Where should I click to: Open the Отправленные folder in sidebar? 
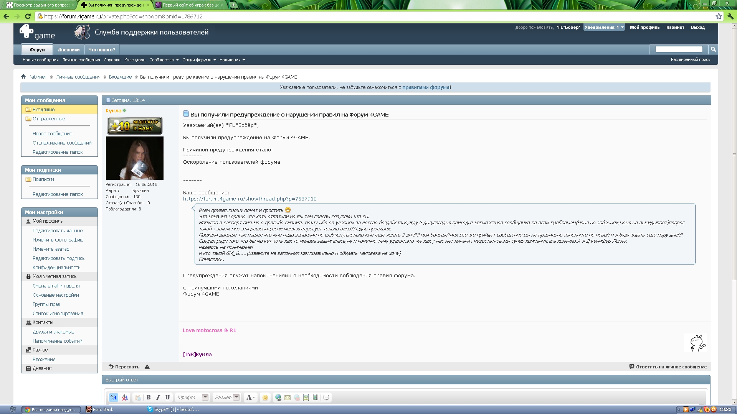(49, 119)
